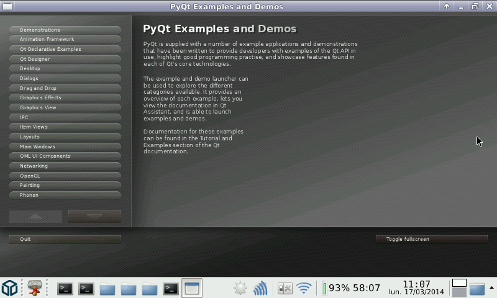Image resolution: width=497 pixels, height=298 pixels.
Task: Select Qt Declarative Examples
Action: pos(65,49)
